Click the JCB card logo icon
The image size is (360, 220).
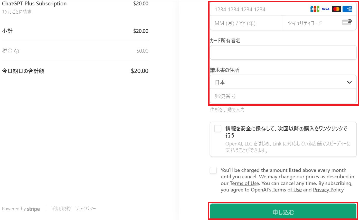[315, 9]
